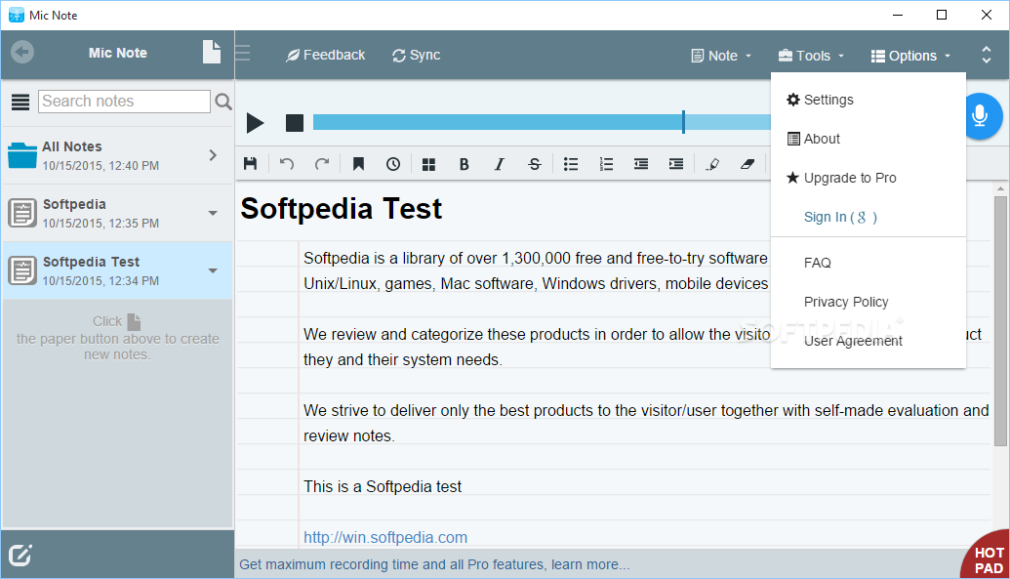Open the Tools dropdown menu
This screenshot has width=1010, height=579.
(x=811, y=56)
